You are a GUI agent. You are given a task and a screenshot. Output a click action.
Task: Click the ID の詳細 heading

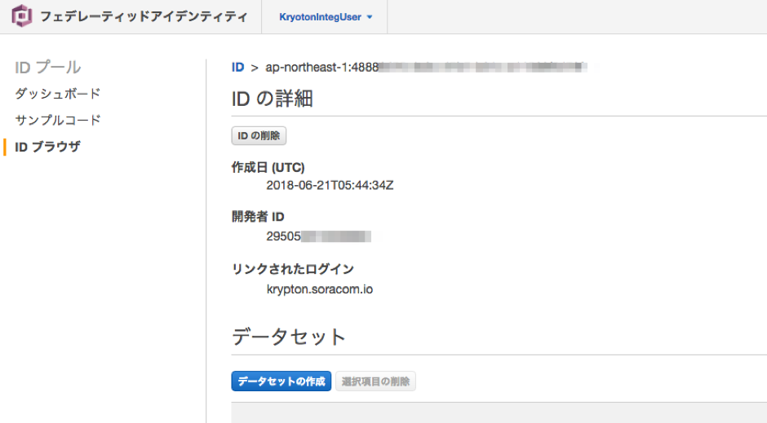[273, 99]
